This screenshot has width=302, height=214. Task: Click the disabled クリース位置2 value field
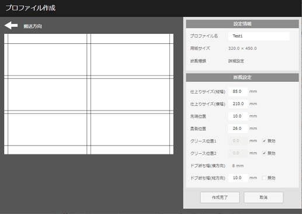point(238,153)
